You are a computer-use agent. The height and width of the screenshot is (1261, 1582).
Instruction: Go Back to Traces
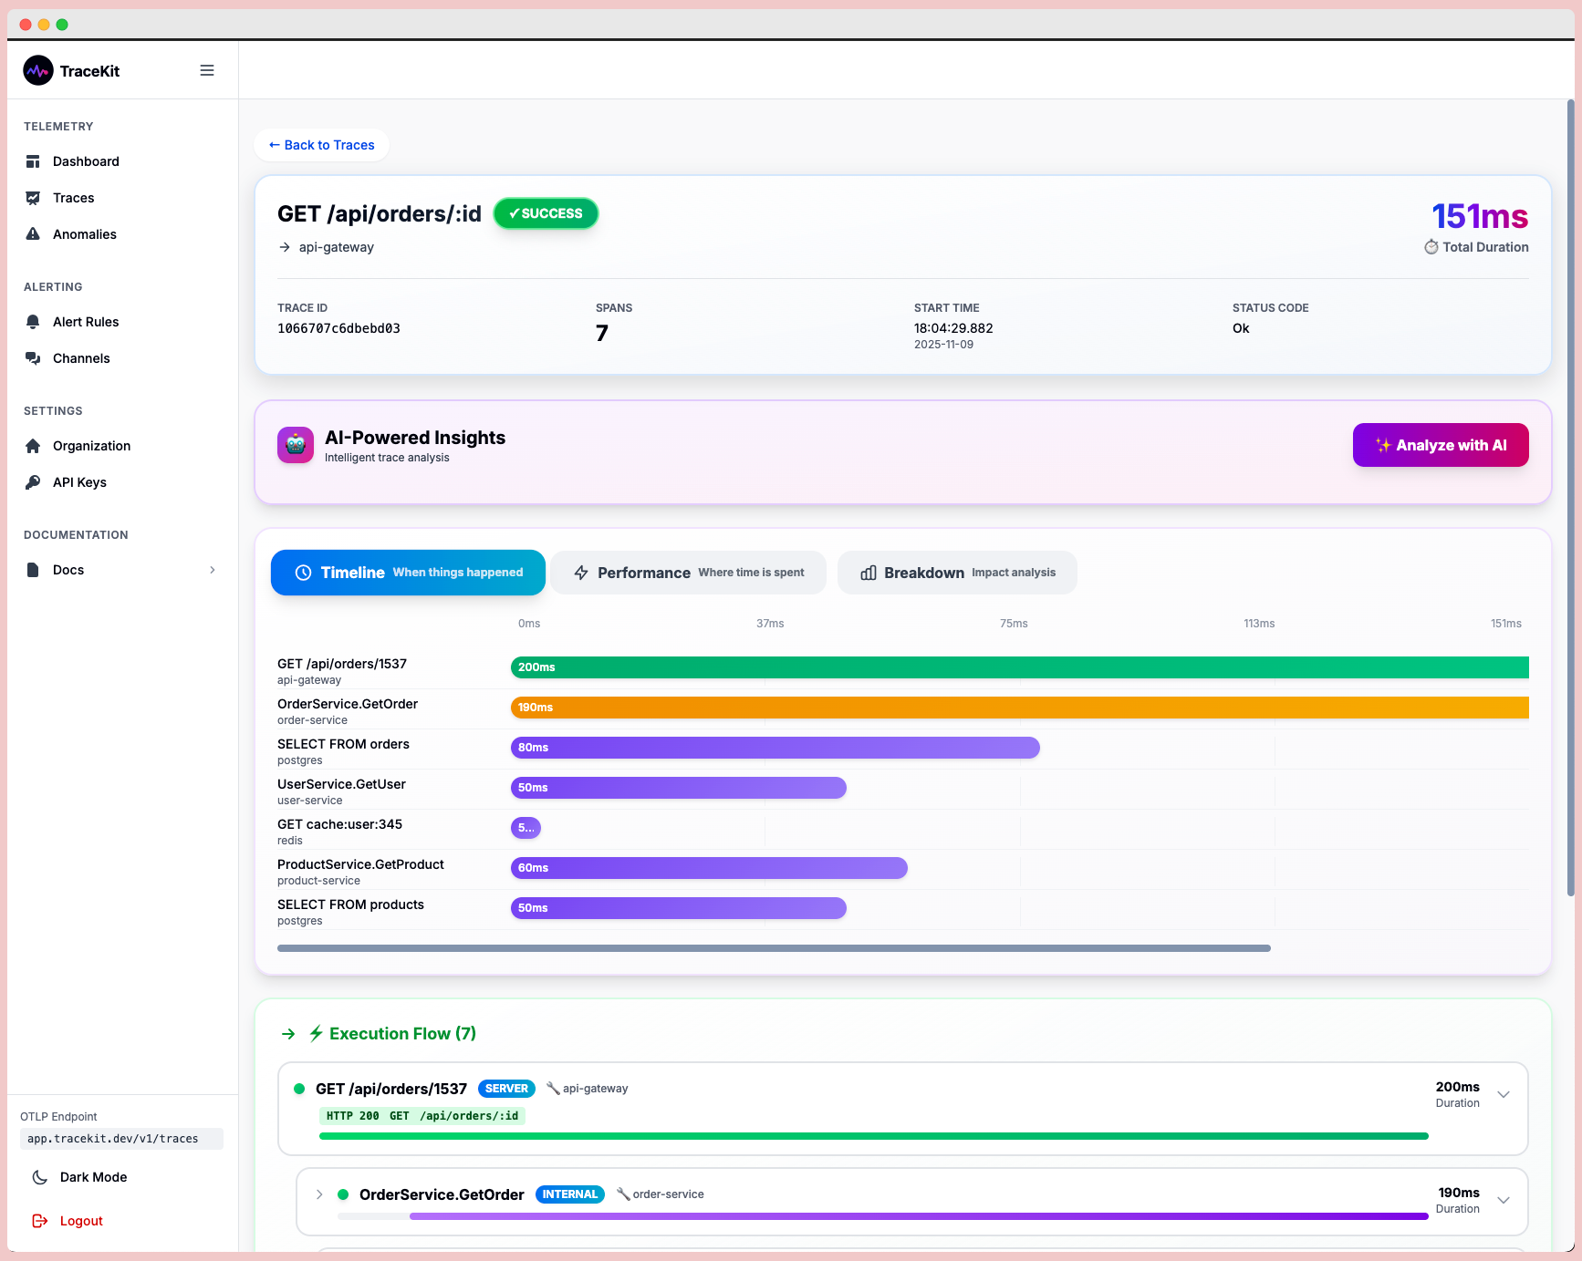pyautogui.click(x=321, y=145)
